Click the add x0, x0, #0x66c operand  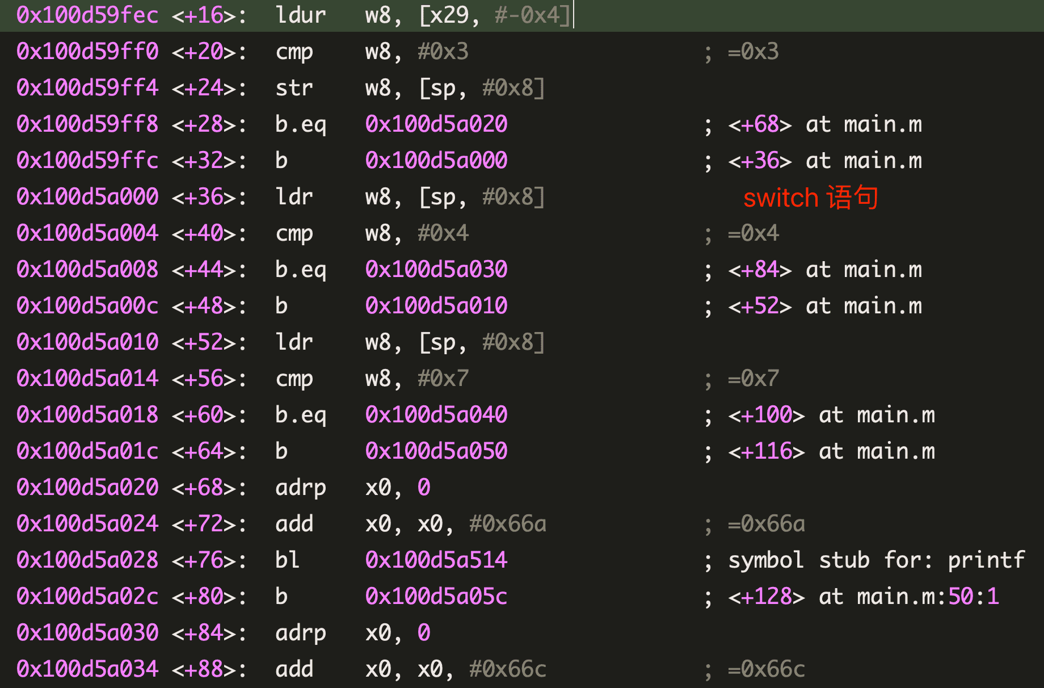456,669
